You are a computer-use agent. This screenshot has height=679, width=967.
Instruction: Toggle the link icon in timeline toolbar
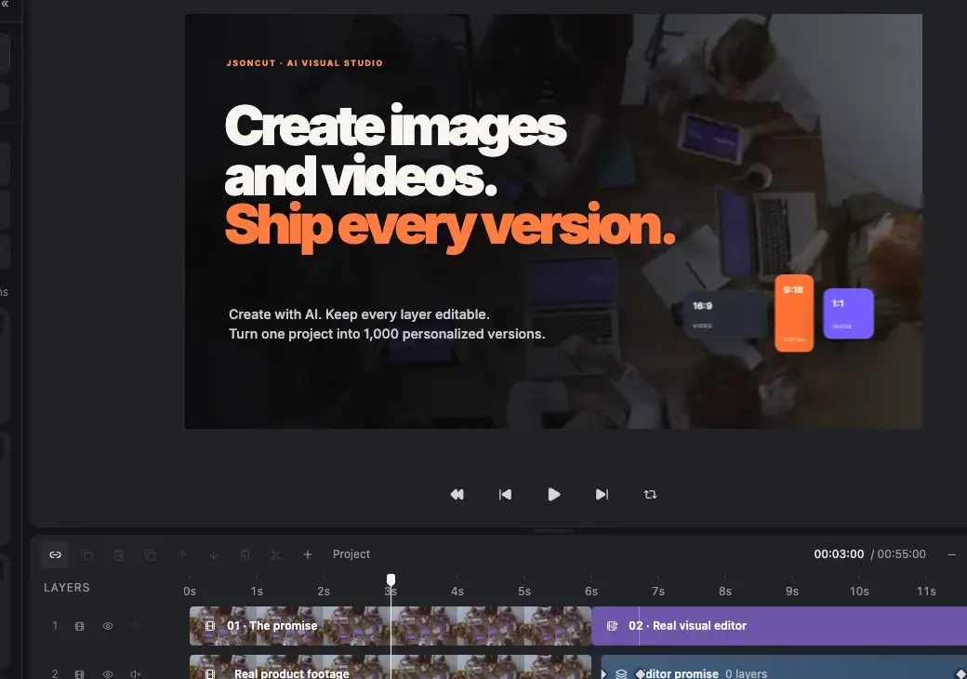[56, 554]
